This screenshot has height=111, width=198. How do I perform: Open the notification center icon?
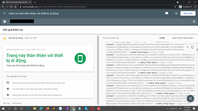click(x=194, y=109)
